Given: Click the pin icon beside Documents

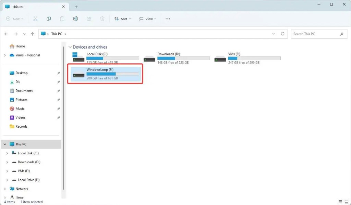Looking at the screenshot, I should (58, 91).
